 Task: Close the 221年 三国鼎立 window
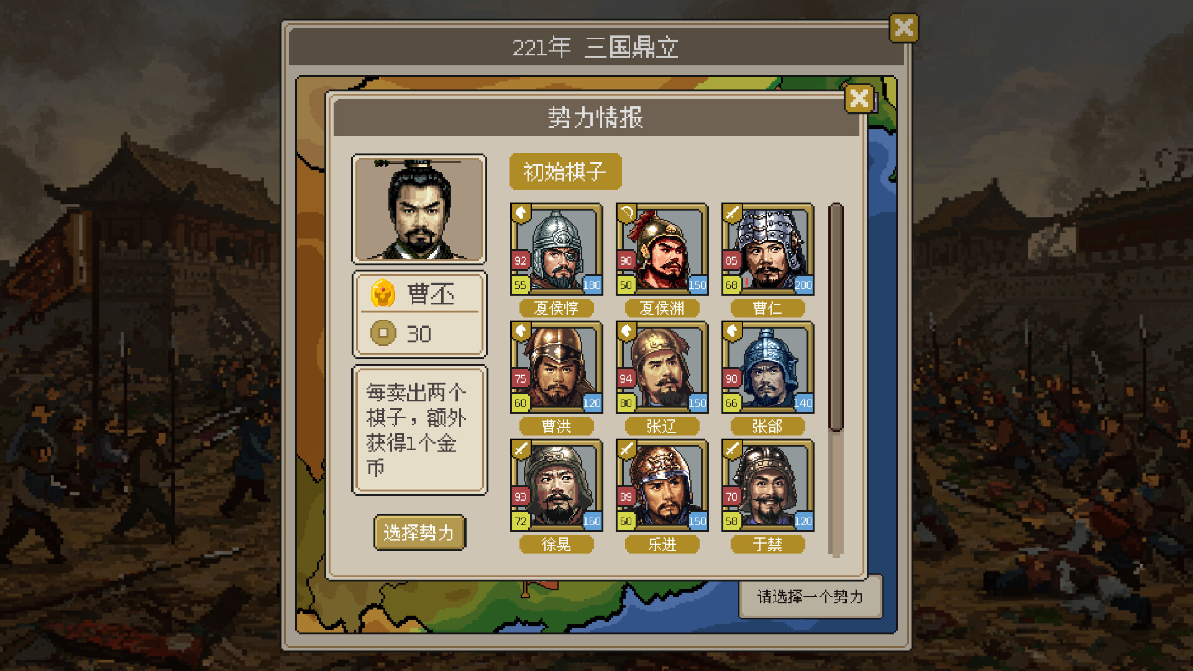click(903, 28)
